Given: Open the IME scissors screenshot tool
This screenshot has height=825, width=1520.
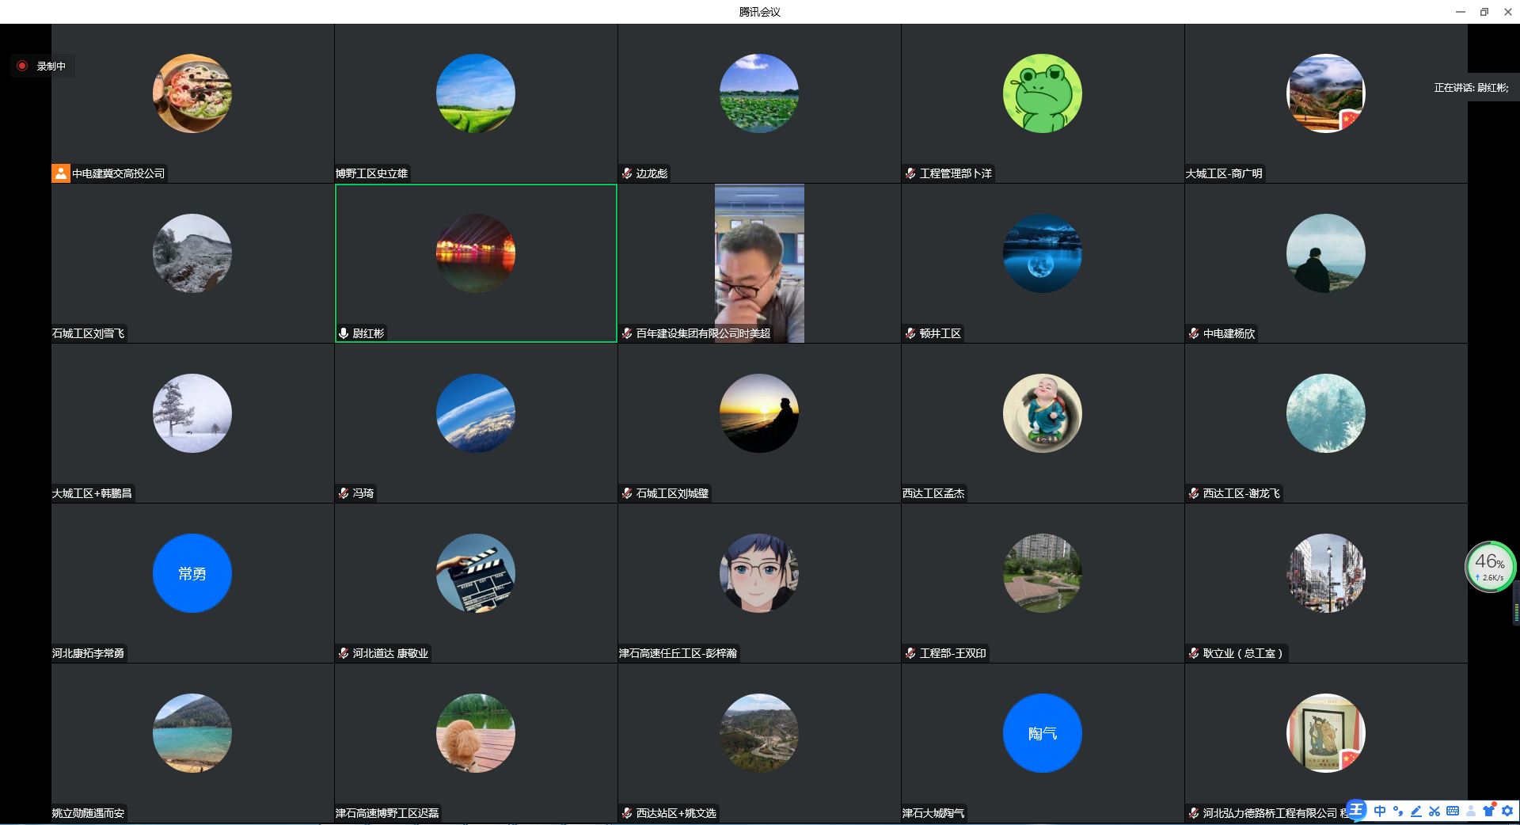Looking at the screenshot, I should pos(1434,811).
